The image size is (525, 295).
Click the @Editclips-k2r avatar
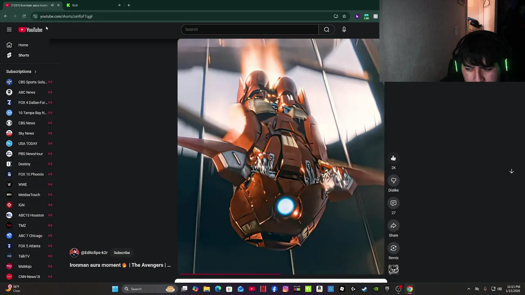pyautogui.click(x=74, y=252)
